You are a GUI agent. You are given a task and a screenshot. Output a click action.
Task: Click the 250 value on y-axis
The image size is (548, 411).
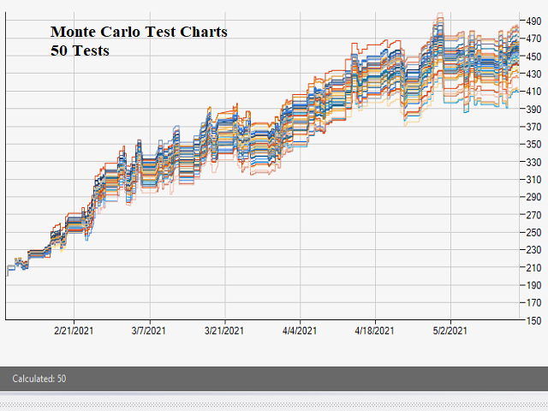tap(535, 232)
